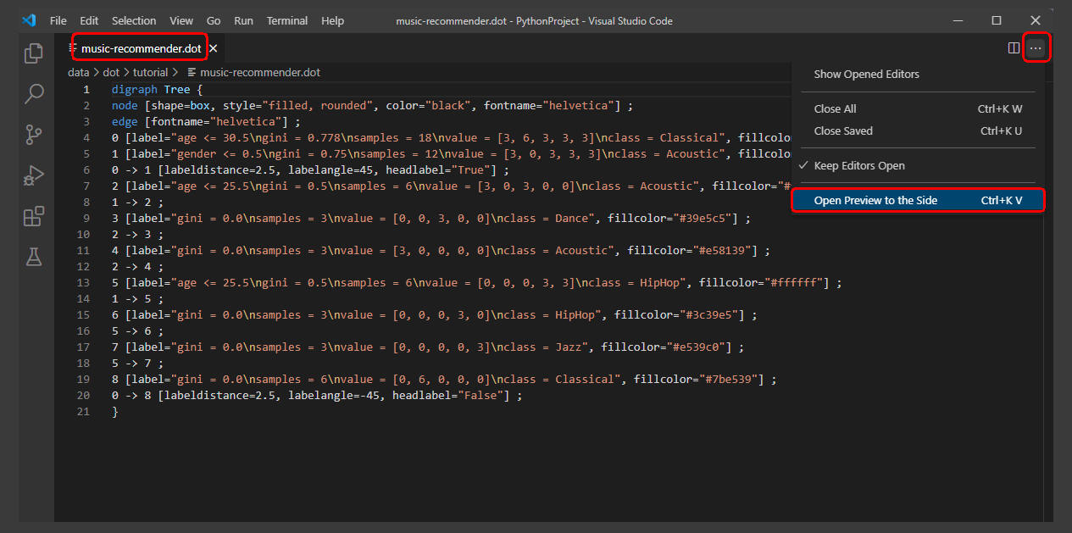Click the line starting with 'node [shape=box'
The image size is (1072, 533).
coord(373,105)
